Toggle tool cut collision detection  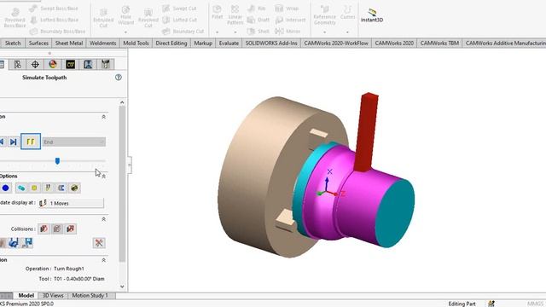[44, 229]
